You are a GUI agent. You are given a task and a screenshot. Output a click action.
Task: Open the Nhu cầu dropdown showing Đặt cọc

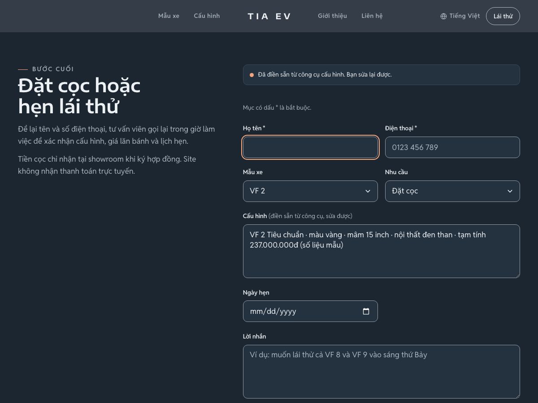click(x=452, y=191)
